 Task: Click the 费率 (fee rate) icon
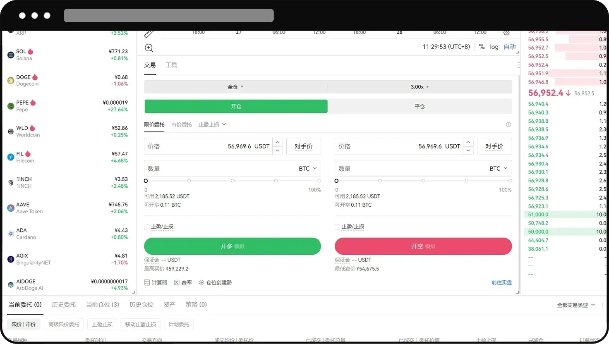[183, 282]
